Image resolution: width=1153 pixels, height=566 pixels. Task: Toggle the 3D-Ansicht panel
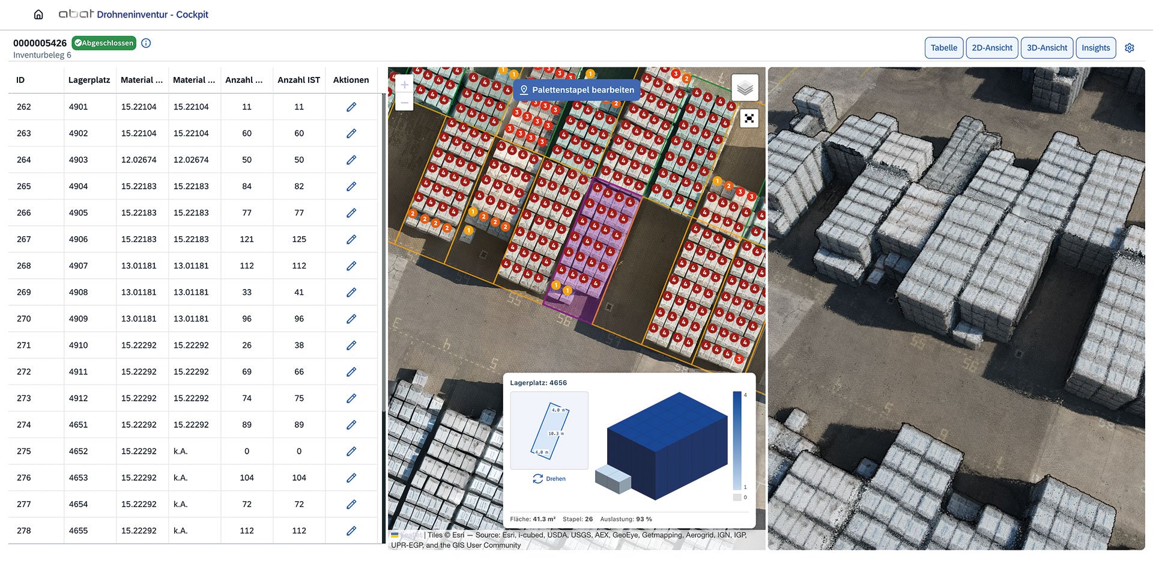(1047, 48)
